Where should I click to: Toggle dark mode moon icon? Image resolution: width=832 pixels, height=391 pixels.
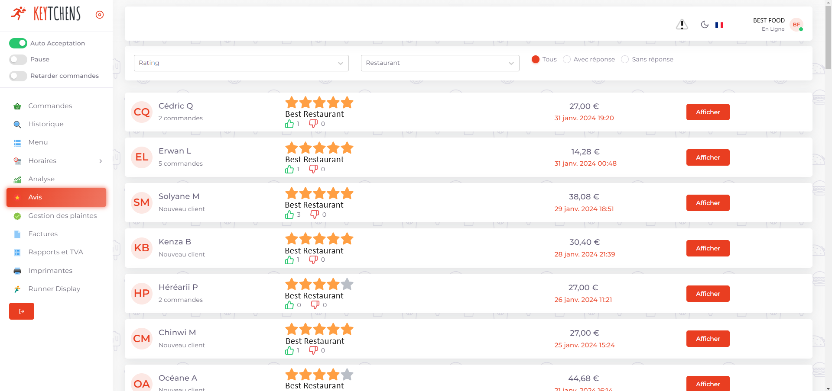705,25
